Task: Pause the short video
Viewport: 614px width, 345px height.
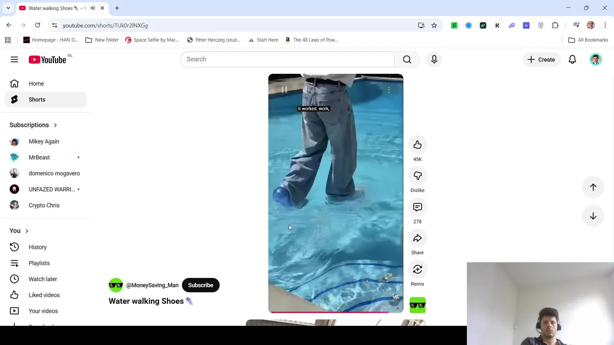Action: click(x=284, y=90)
